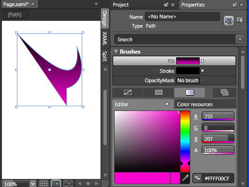
Task: Choose the No brush tab
Action: (x=128, y=92)
